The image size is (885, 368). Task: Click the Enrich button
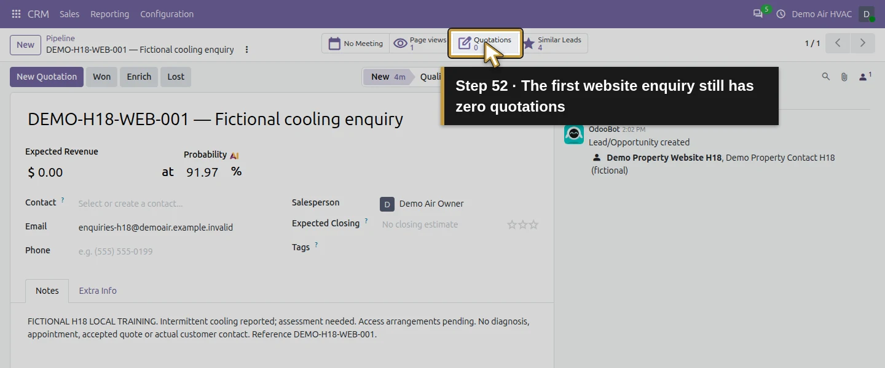click(x=139, y=77)
